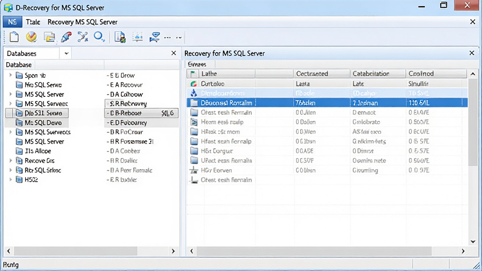Viewport: 482px width, 271px height.
Task: Click the arrow icon beside Heom eest rodip
Action: pos(194,122)
